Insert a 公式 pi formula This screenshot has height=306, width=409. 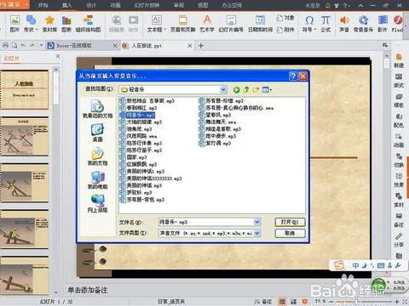click(x=325, y=24)
